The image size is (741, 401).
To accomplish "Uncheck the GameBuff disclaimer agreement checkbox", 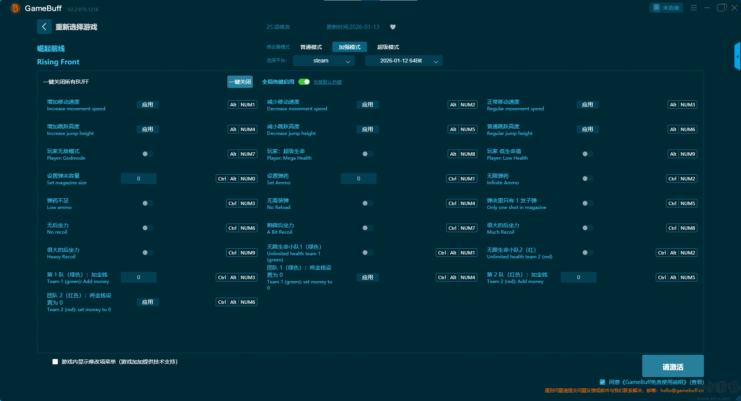I will pos(602,382).
